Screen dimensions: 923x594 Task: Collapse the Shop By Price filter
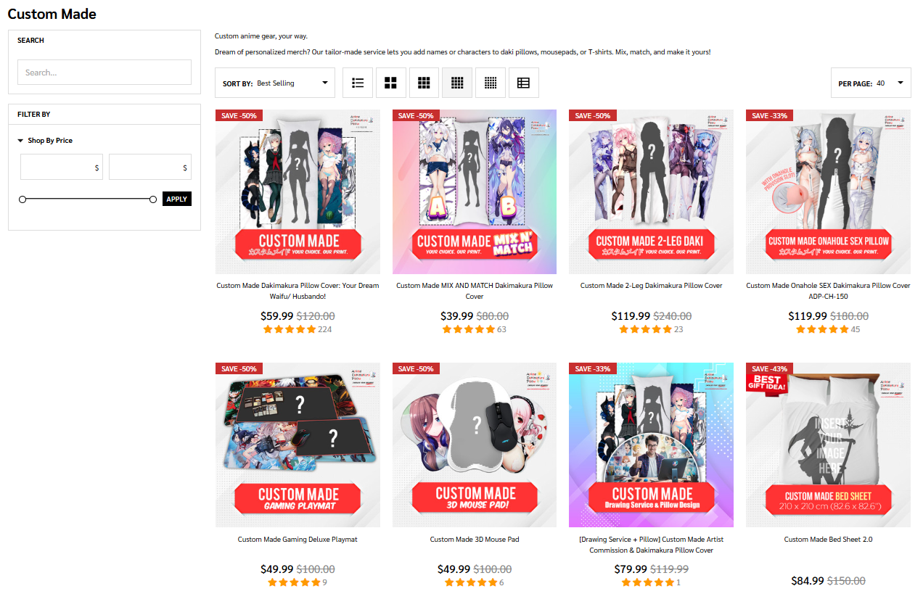pos(45,141)
